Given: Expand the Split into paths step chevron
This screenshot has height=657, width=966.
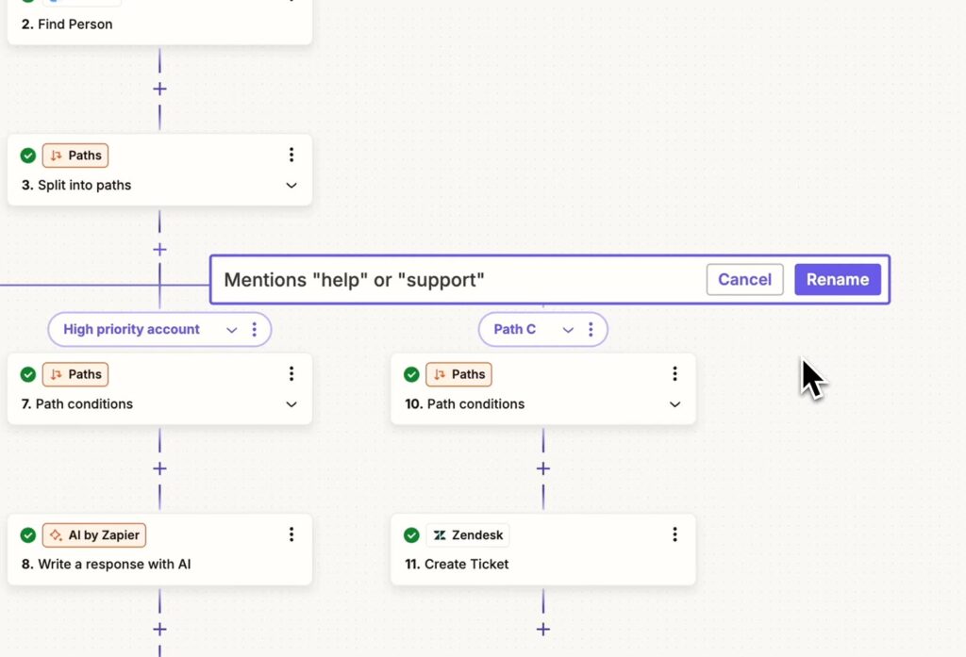Looking at the screenshot, I should (291, 186).
